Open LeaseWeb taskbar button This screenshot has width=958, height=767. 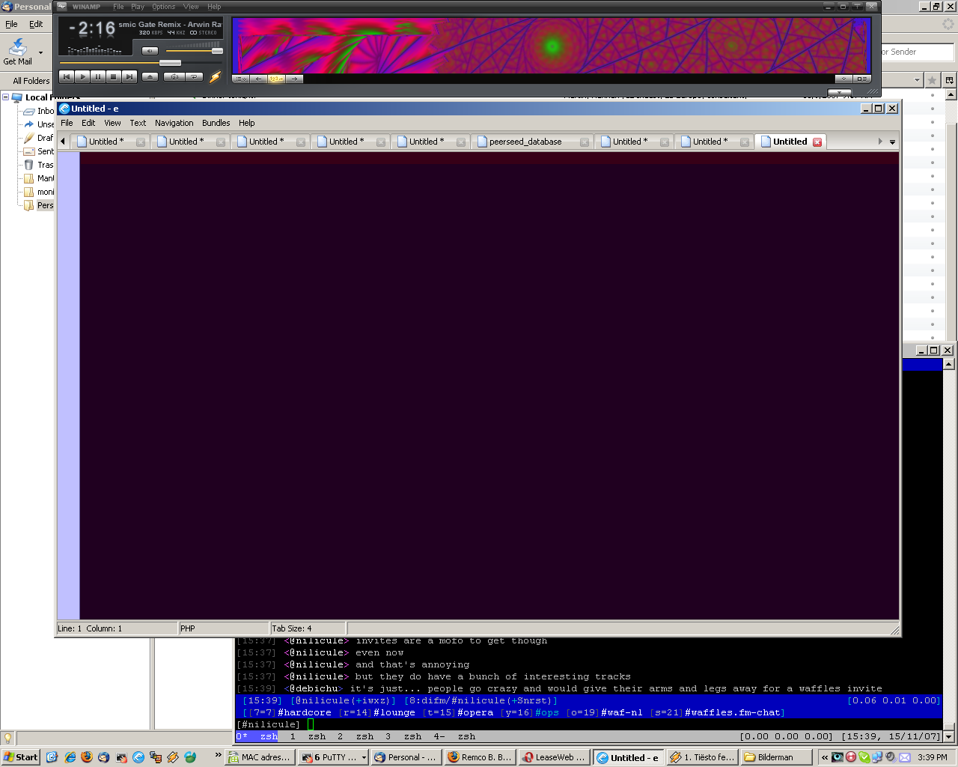click(x=555, y=757)
